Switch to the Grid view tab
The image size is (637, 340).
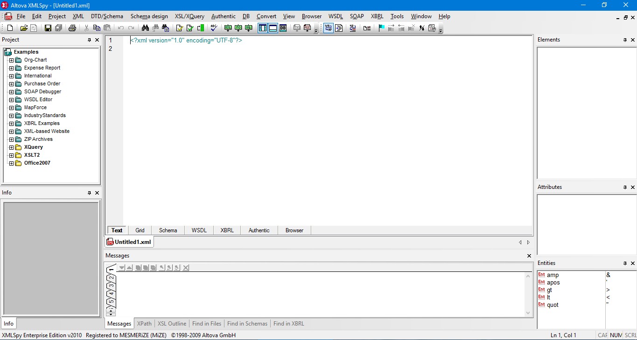pyautogui.click(x=140, y=230)
